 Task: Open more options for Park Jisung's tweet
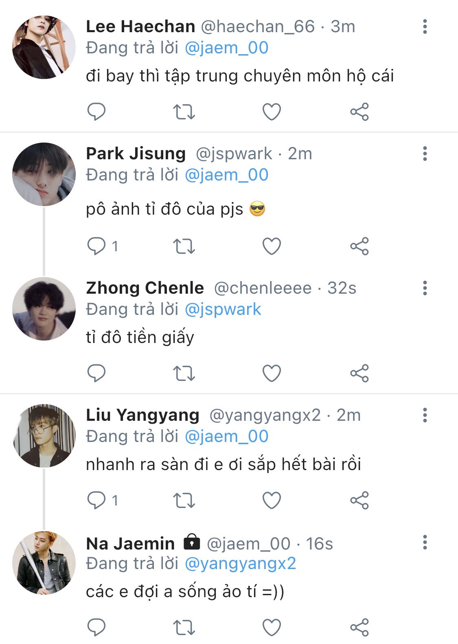[x=425, y=154]
